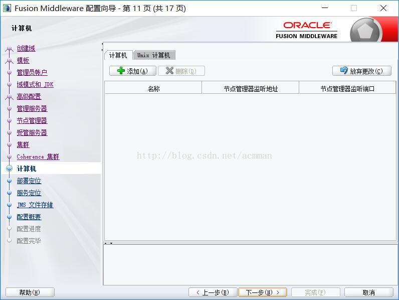Jump to 域模式和 JDK step
Viewport: 399px width, 300px height.
click(x=35, y=84)
